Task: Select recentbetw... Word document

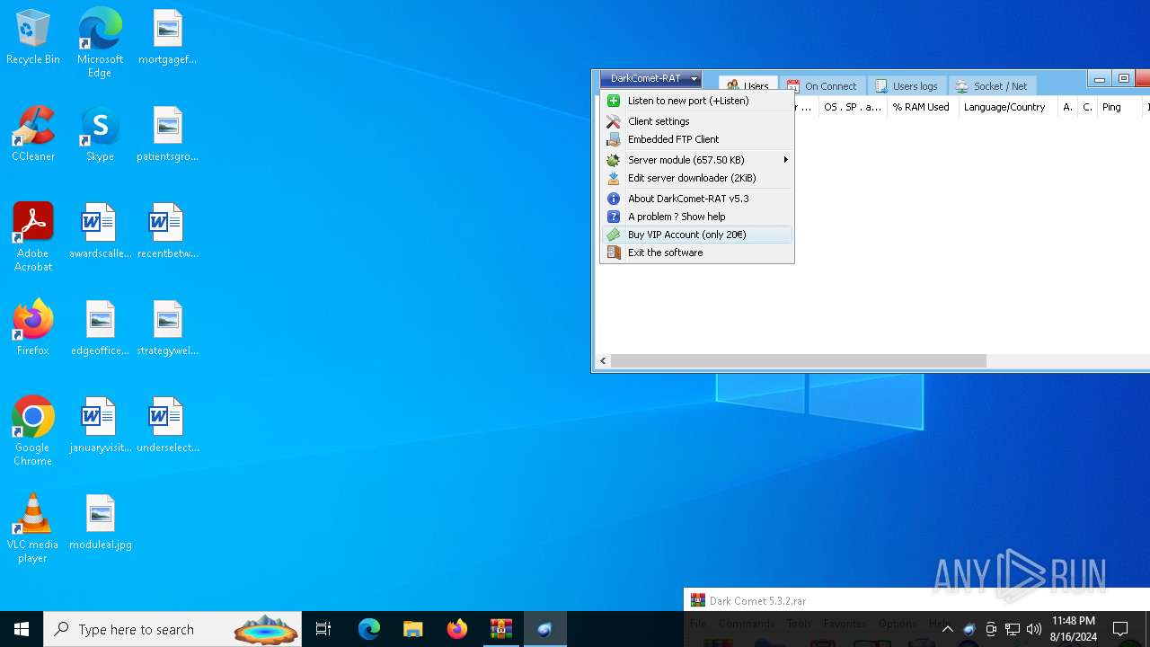Action: coord(167,232)
